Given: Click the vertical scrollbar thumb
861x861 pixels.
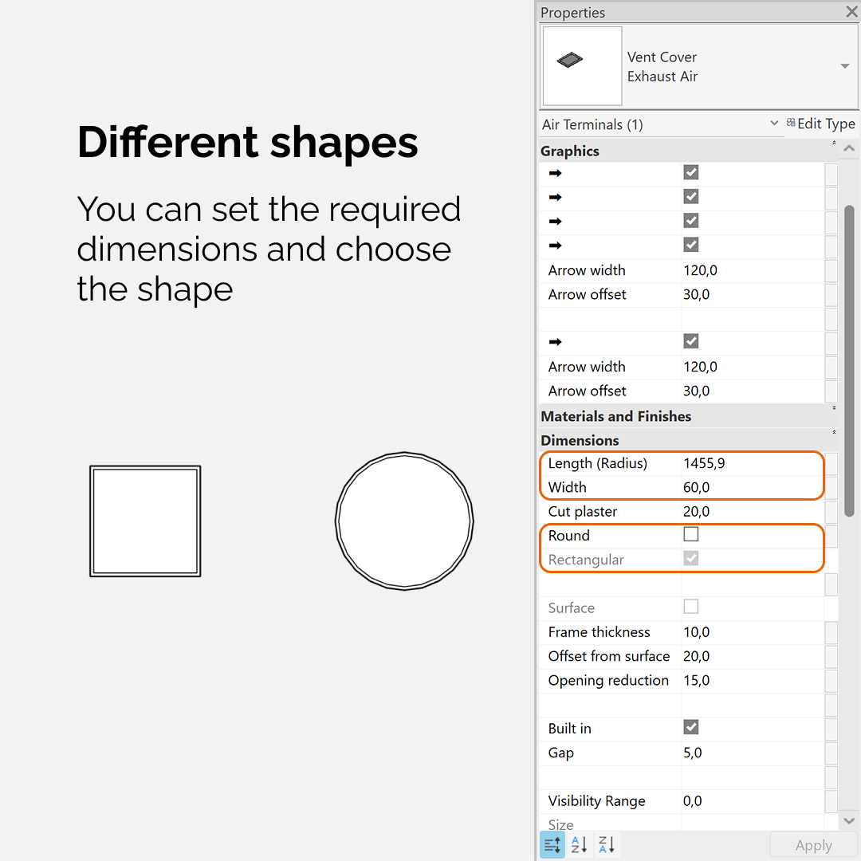Looking at the screenshot, I should click(x=849, y=361).
